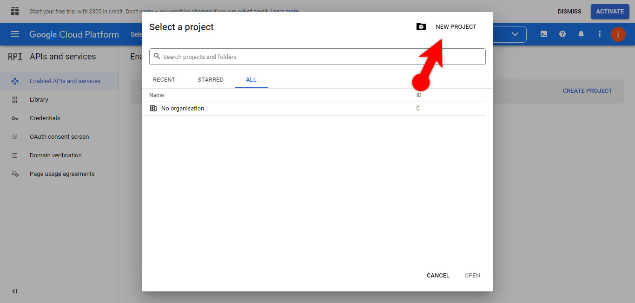Click DISMISS in the trial banner
635x303 pixels.
click(569, 12)
